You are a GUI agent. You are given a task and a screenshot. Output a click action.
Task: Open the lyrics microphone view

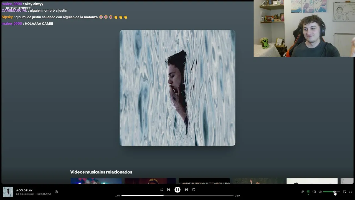(302, 192)
